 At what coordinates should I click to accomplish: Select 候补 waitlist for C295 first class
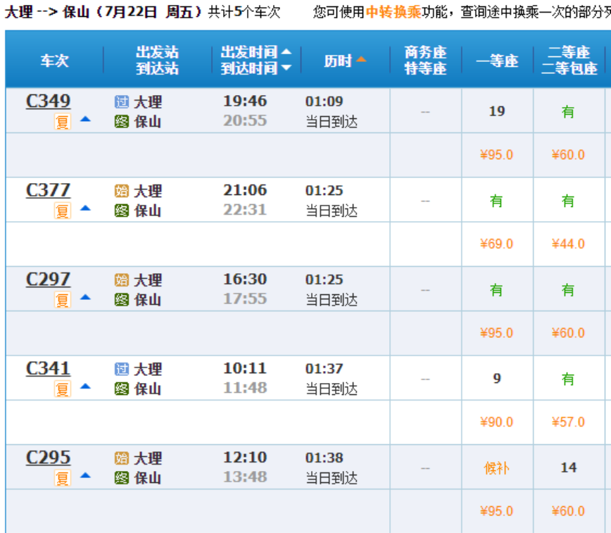click(496, 468)
